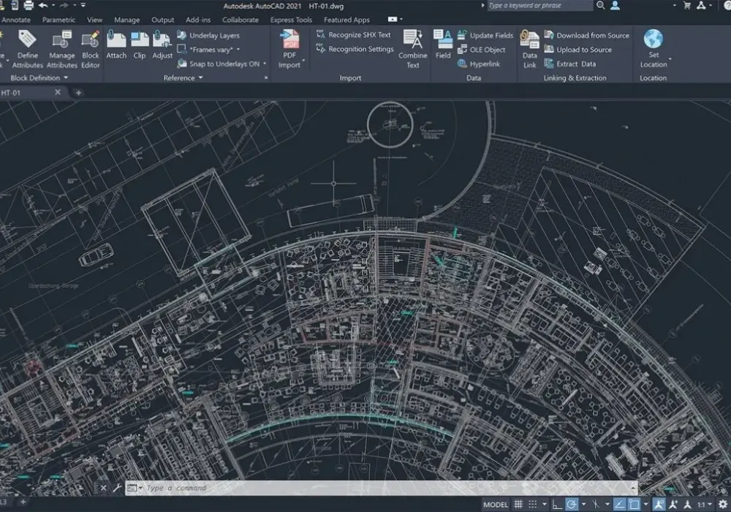Toggle auto-add annotation scales in status bar
731x512 pixels.
(x=673, y=504)
